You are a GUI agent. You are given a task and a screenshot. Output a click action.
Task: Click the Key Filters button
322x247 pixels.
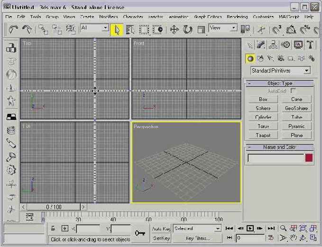pyautogui.click(x=198, y=238)
